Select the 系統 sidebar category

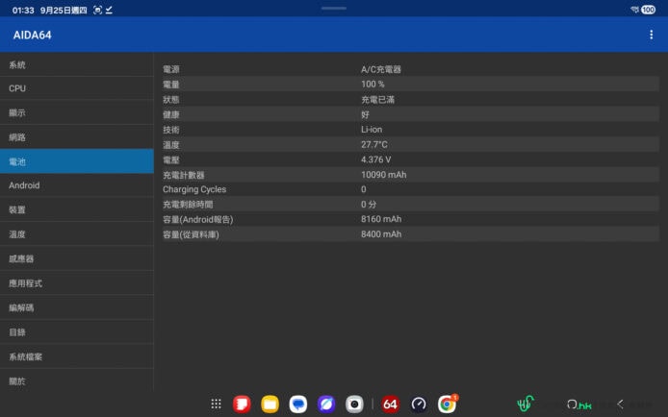[x=77, y=64]
